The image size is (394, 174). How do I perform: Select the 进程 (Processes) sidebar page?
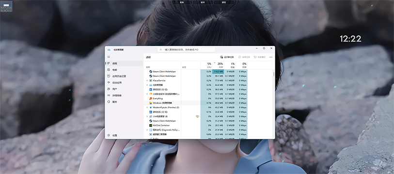(124, 63)
